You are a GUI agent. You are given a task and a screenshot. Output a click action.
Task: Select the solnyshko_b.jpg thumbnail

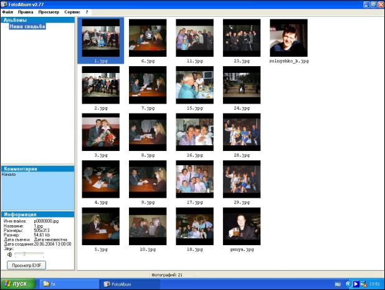(288, 38)
